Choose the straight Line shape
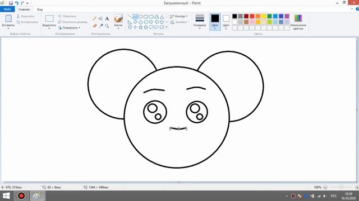The image size is (359, 201). click(130, 17)
